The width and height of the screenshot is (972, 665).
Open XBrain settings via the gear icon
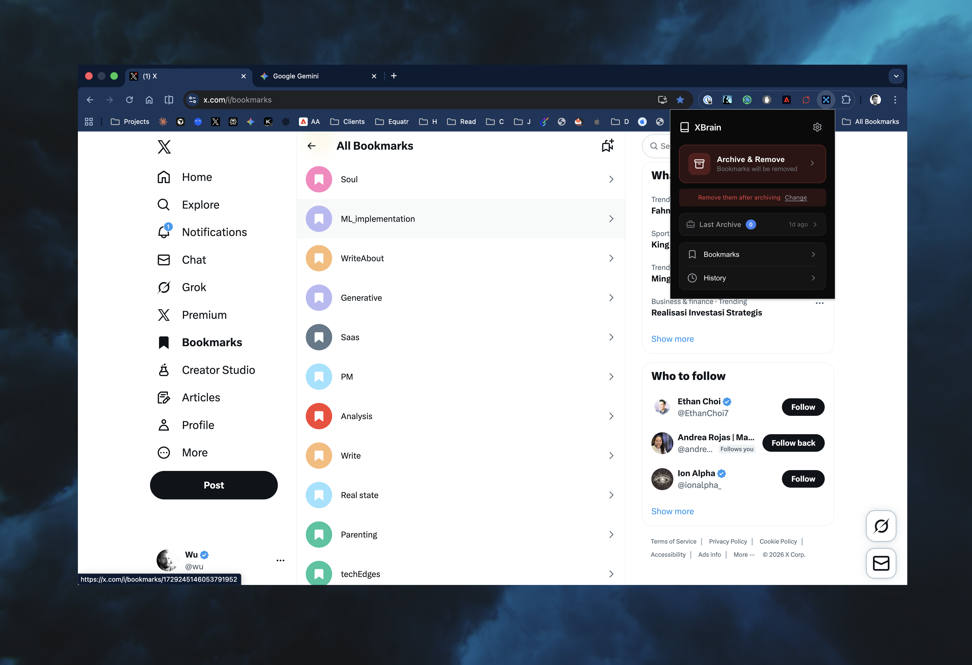point(817,127)
